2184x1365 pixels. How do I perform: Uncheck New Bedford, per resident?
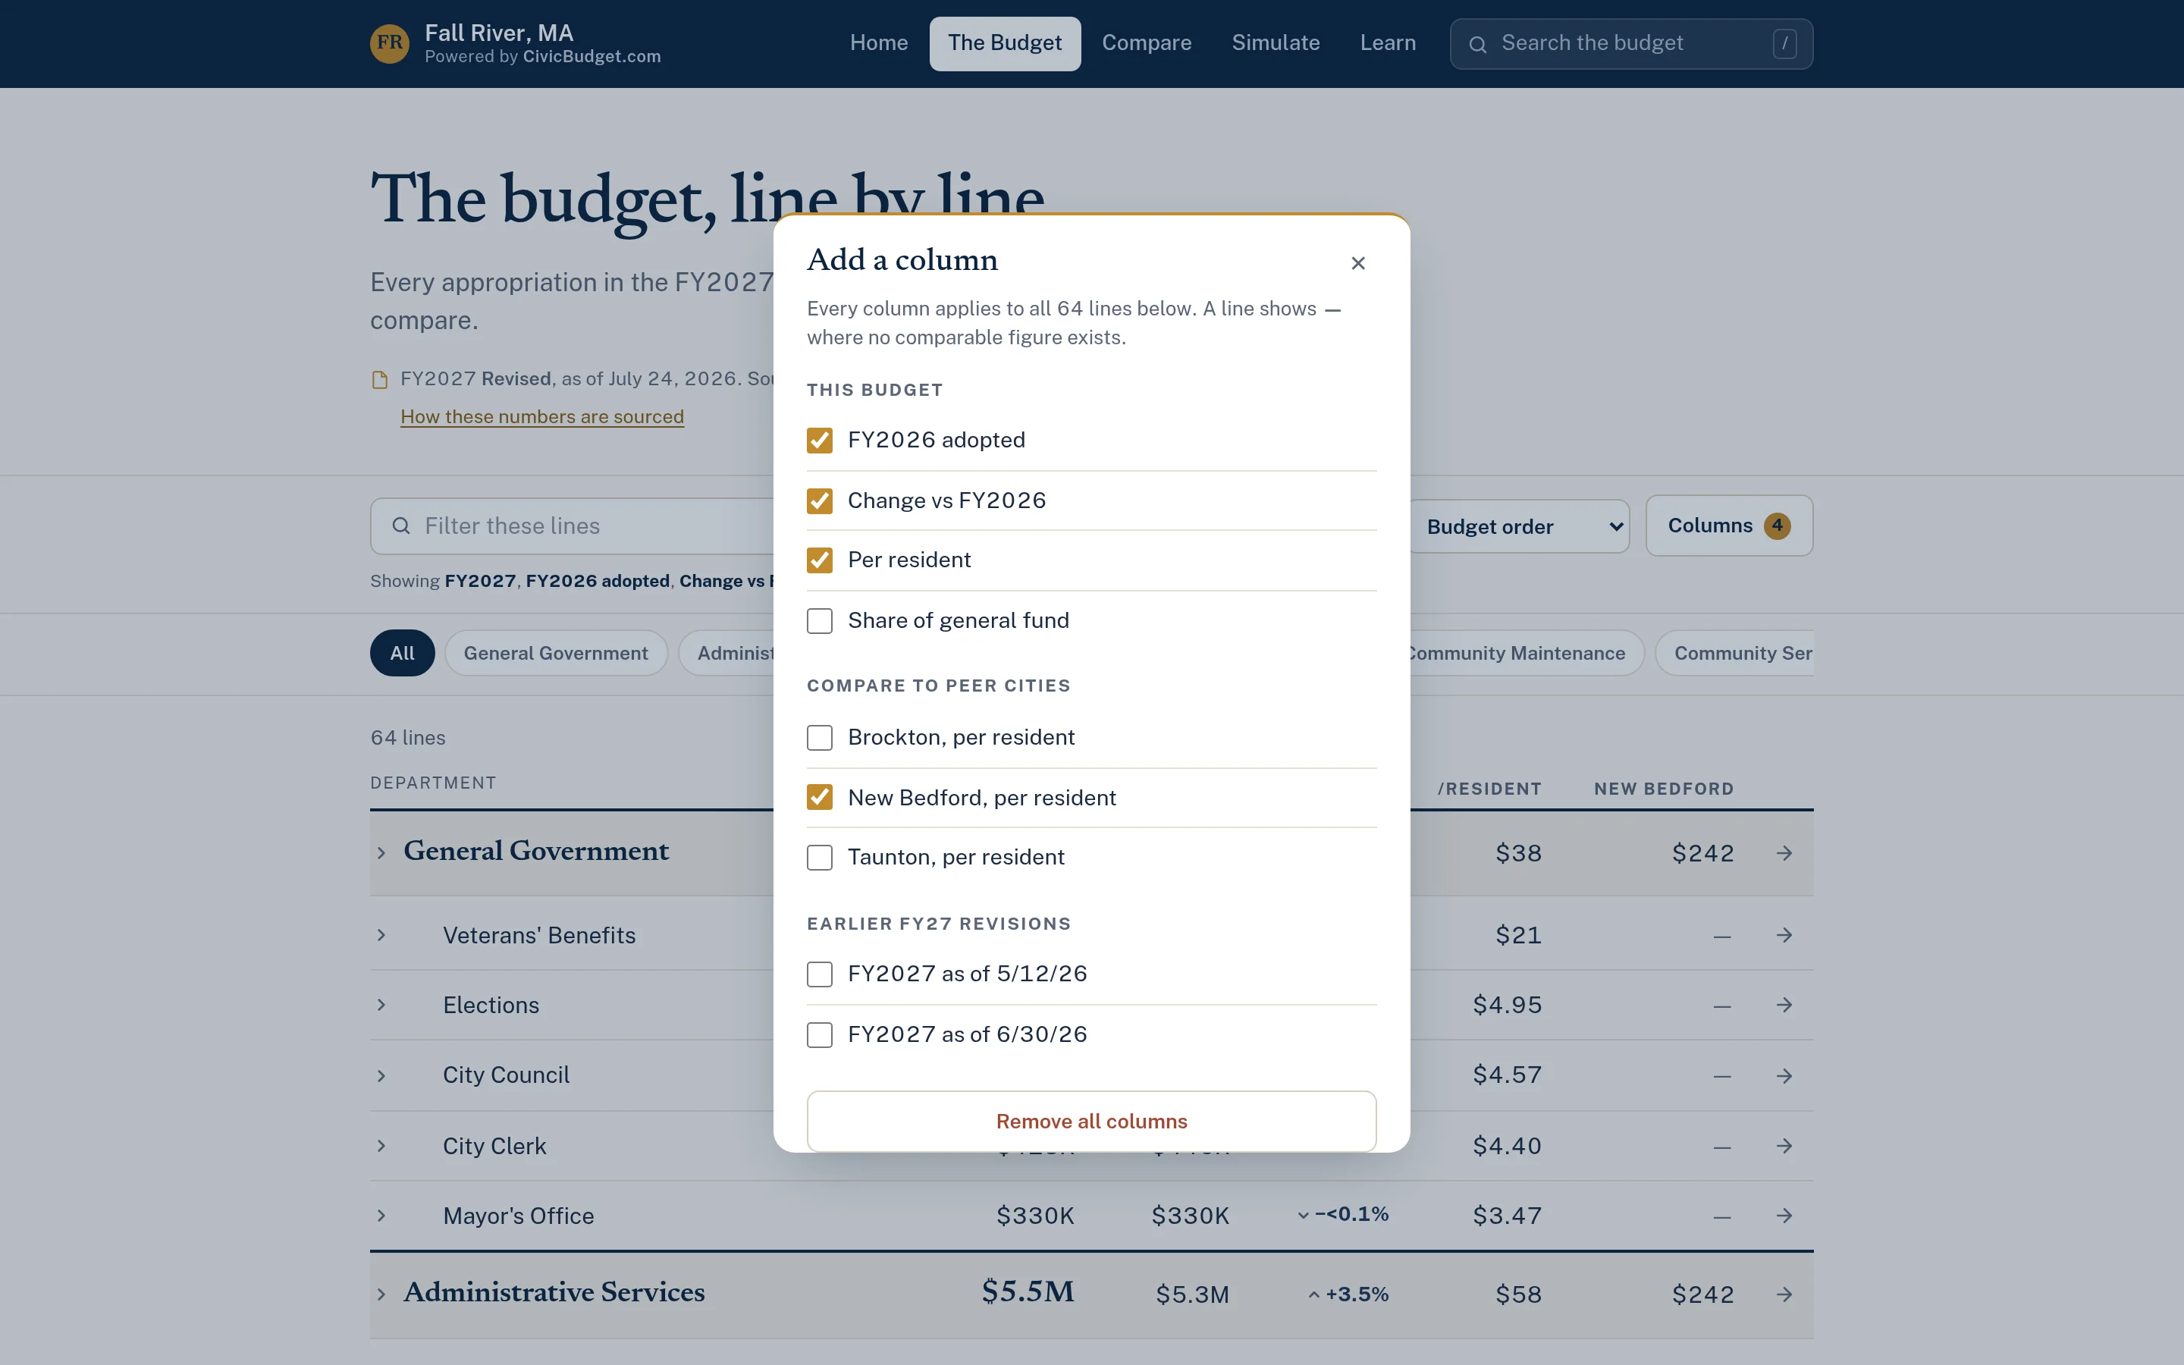point(820,797)
